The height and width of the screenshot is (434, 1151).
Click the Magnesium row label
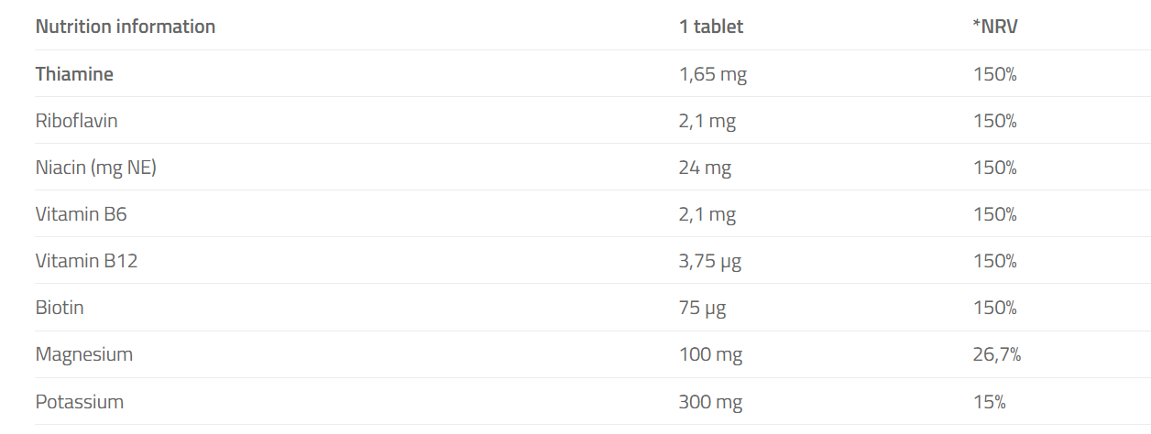click(84, 354)
